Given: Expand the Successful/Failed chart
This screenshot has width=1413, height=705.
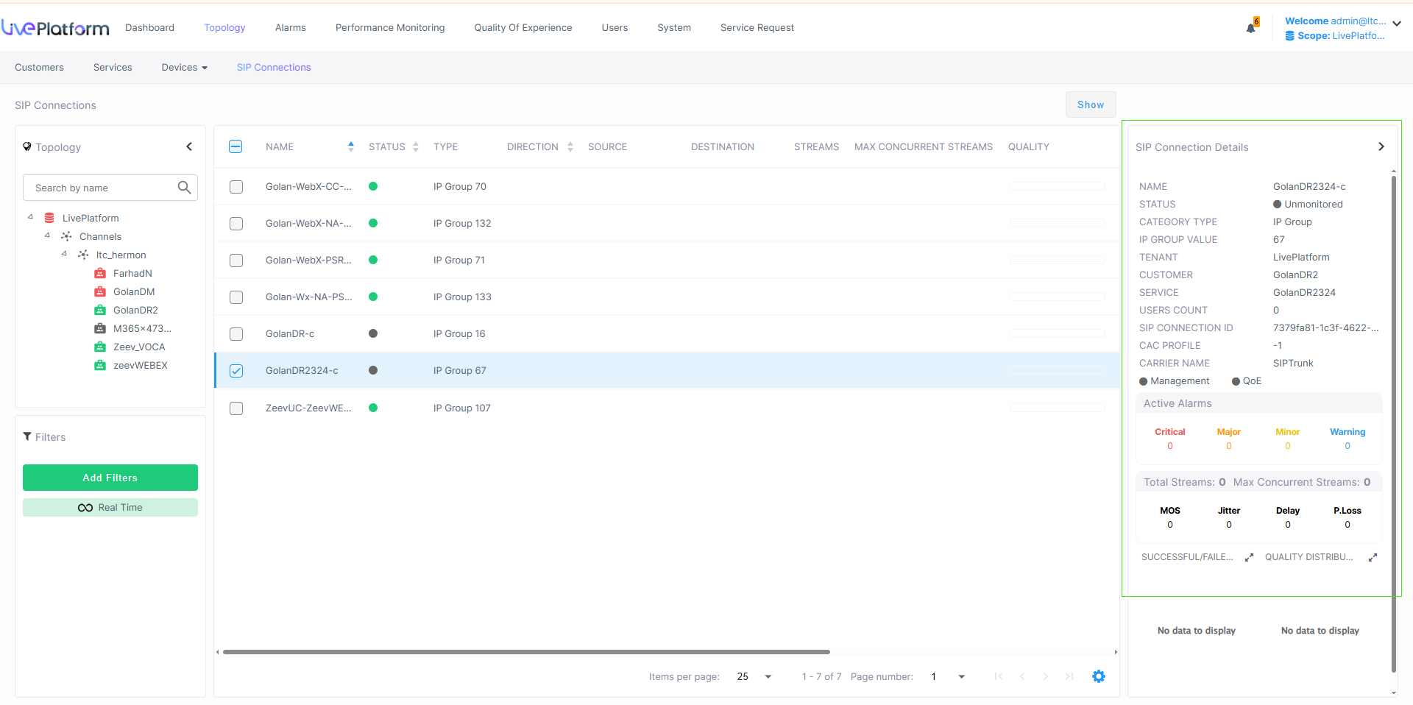Looking at the screenshot, I should coord(1249,558).
